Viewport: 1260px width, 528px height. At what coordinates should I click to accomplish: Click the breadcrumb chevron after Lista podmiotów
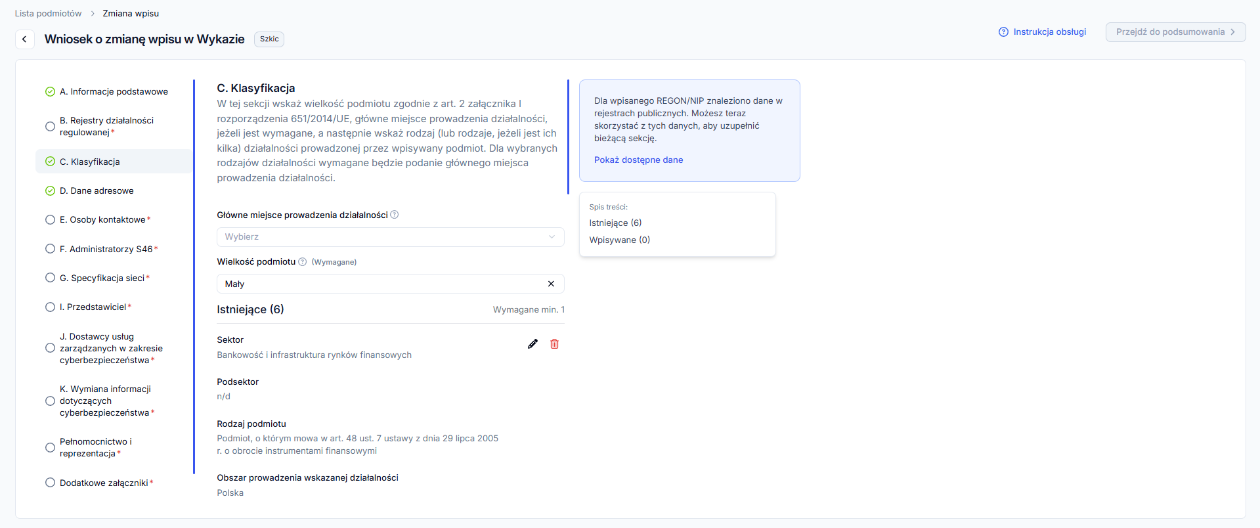(x=93, y=14)
